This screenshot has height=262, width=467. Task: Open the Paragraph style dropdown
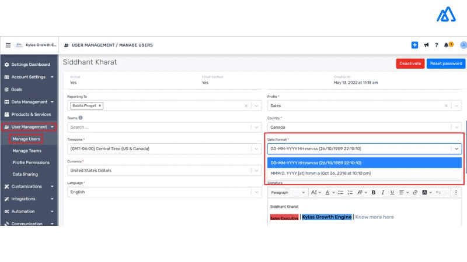point(287,192)
